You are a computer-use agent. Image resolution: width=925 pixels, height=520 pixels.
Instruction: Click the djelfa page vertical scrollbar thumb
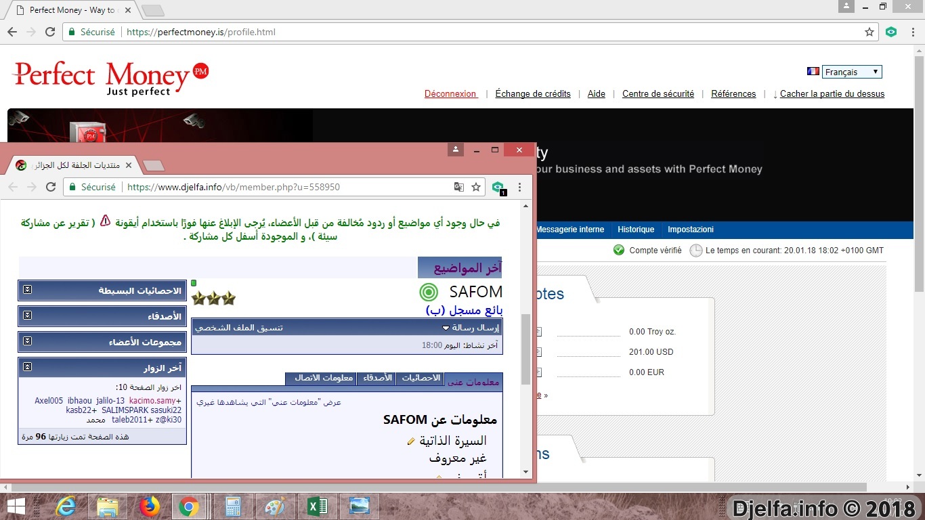[525, 349]
